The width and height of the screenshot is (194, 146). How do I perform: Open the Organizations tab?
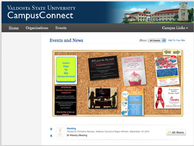(37, 28)
